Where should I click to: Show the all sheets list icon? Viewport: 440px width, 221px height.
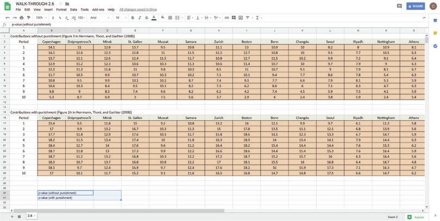click(19, 217)
